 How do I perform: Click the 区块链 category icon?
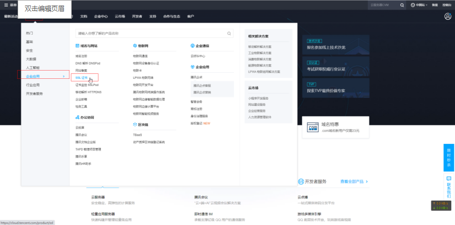pos(135,125)
